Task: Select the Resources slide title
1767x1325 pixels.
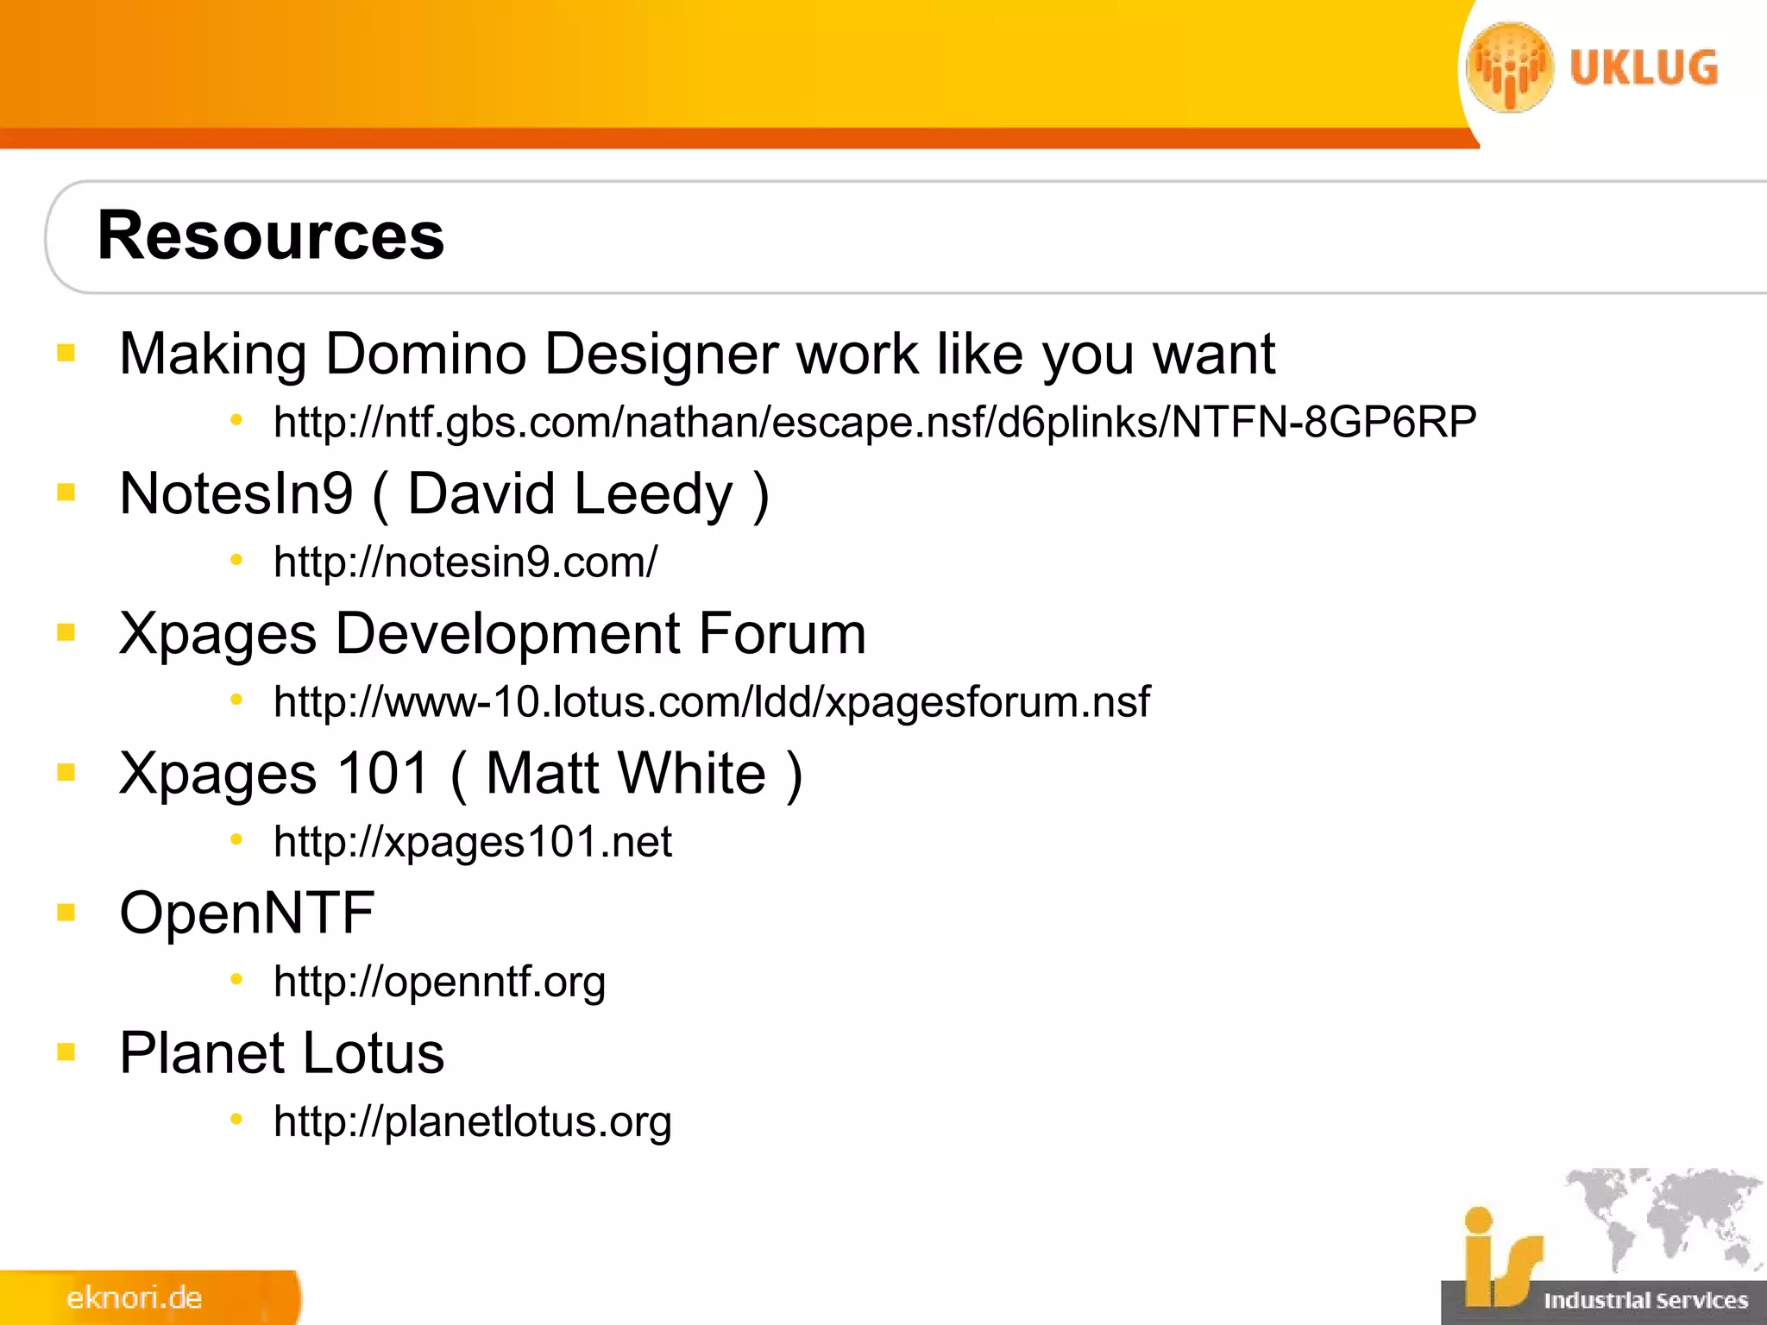Action: pos(271,235)
